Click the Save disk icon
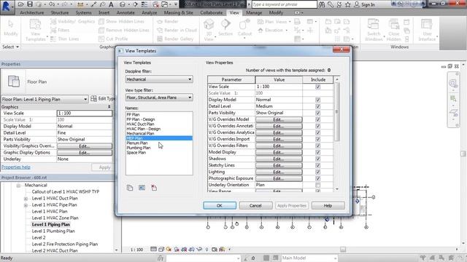 click(x=30, y=4)
